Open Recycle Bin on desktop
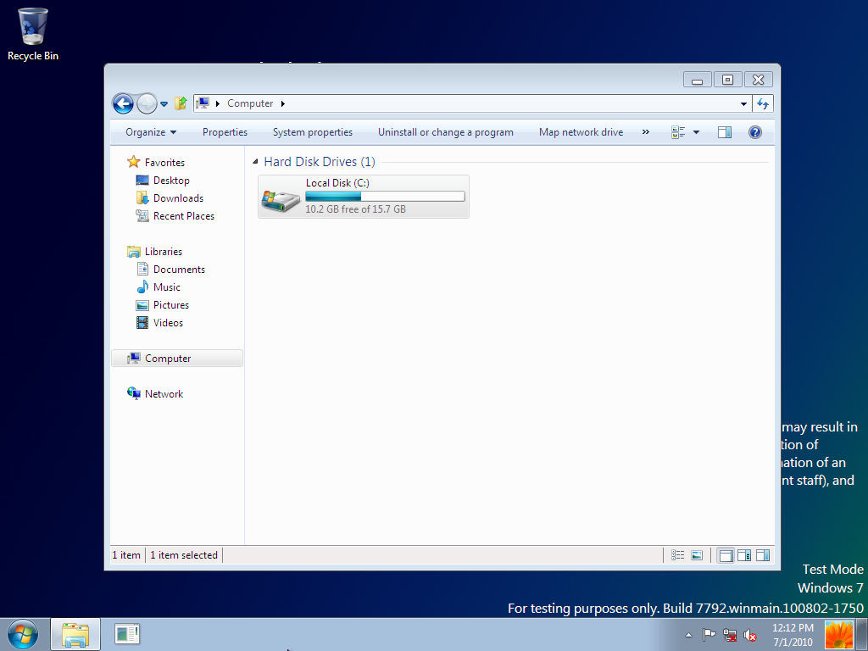The image size is (868, 651). tap(33, 34)
